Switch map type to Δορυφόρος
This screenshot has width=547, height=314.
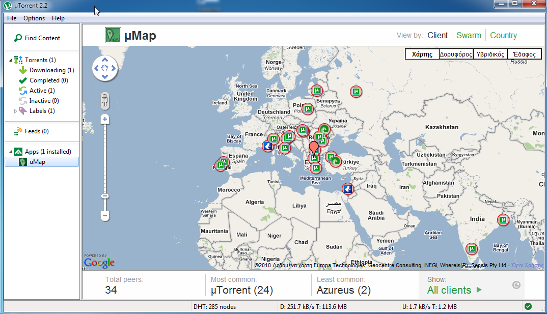tap(456, 54)
